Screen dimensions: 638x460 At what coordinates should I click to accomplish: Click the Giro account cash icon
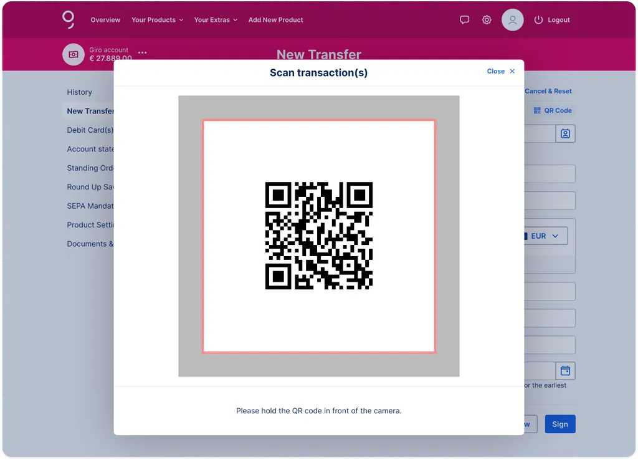click(x=74, y=54)
